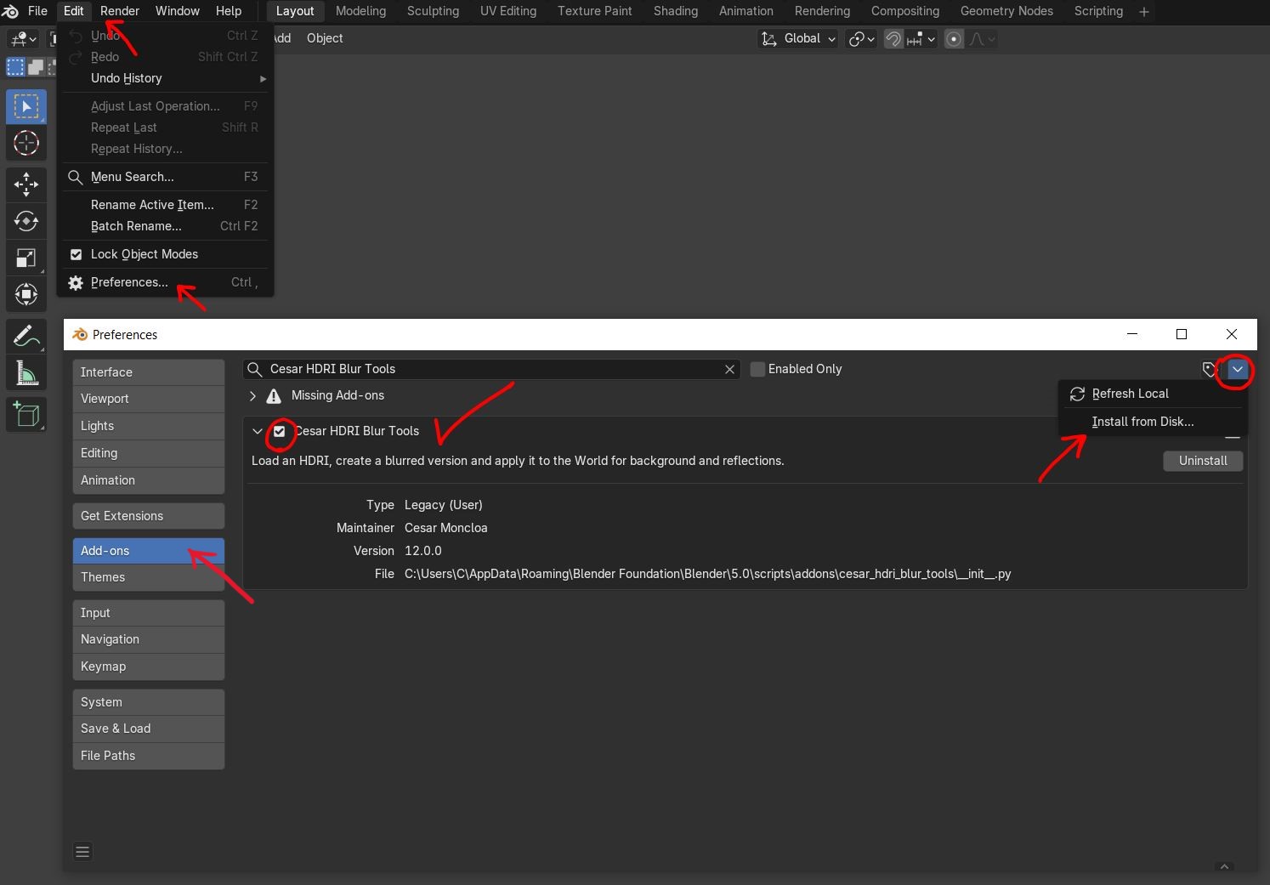Enable the Enabled Only checkbox

pyautogui.click(x=757, y=369)
